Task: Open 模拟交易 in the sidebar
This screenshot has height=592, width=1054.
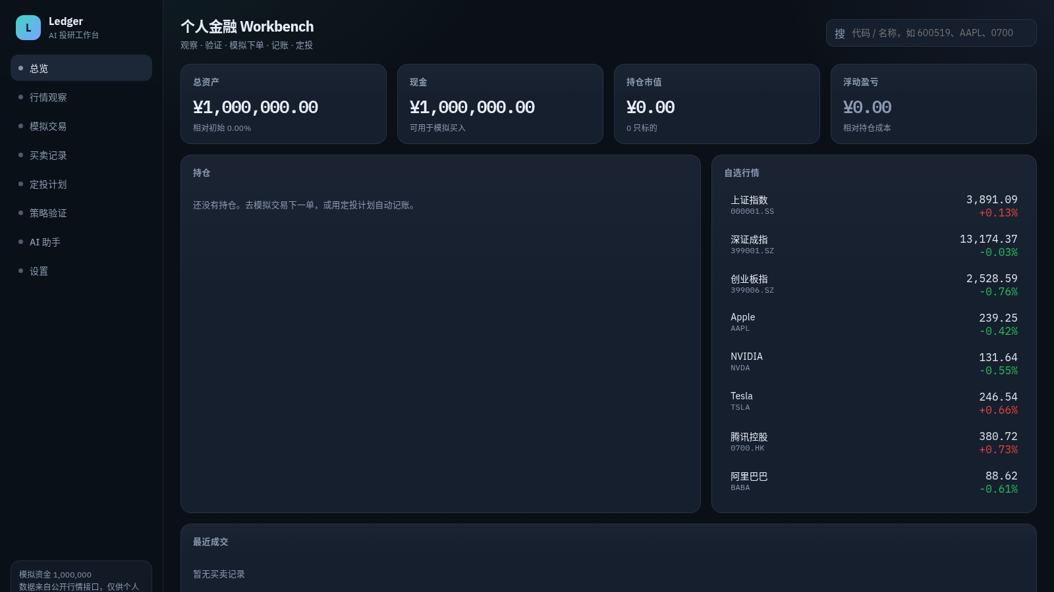Action: pos(81,126)
